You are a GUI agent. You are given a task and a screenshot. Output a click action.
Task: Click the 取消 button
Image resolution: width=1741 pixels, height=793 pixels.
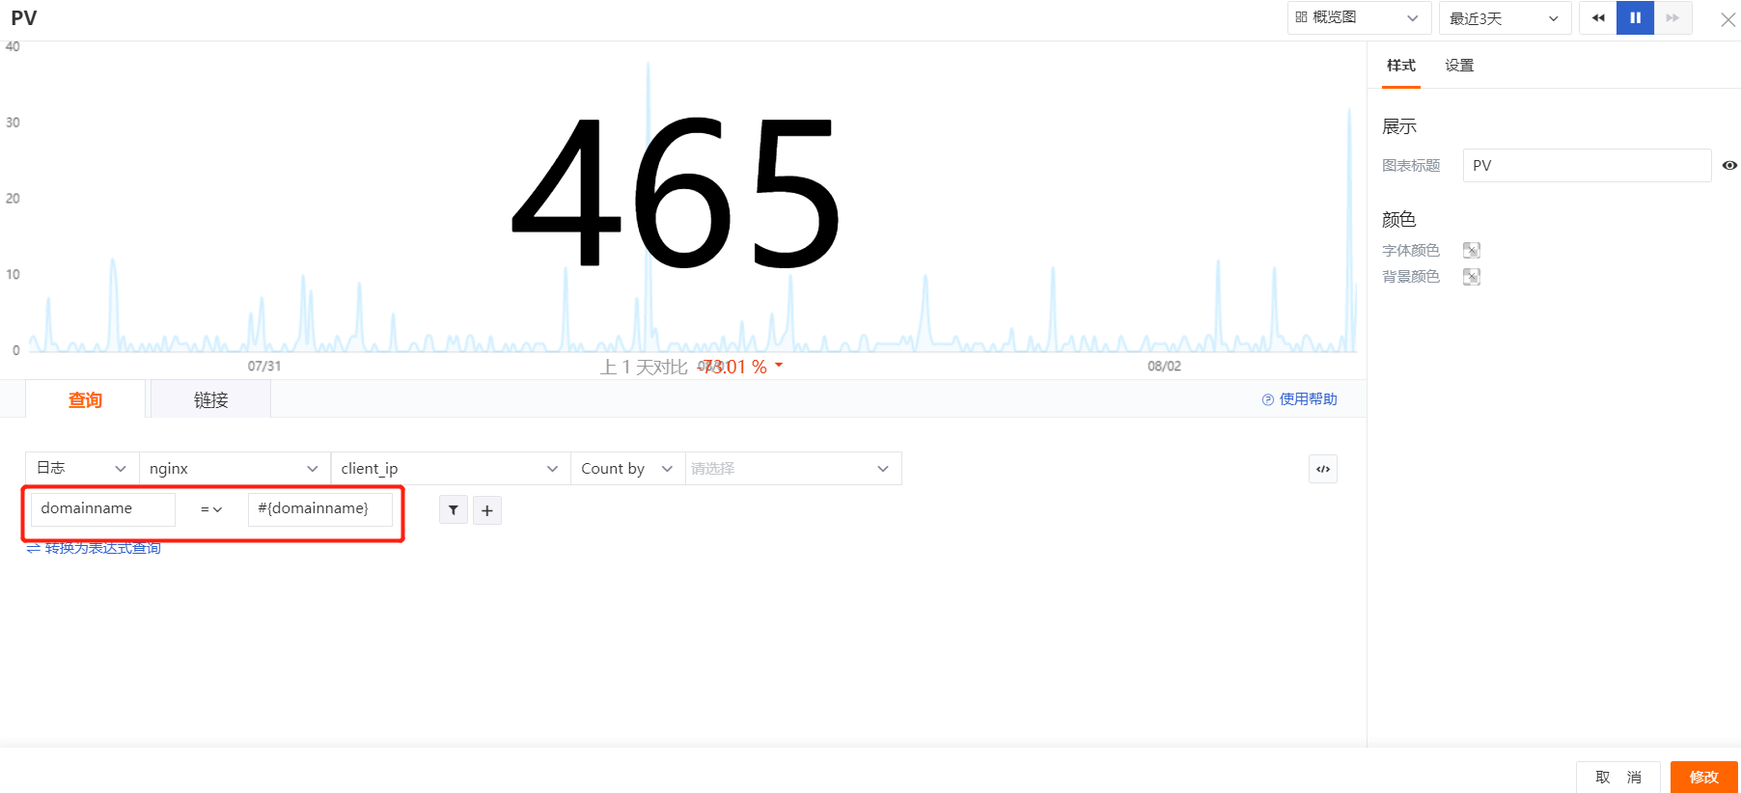[x=1618, y=777]
